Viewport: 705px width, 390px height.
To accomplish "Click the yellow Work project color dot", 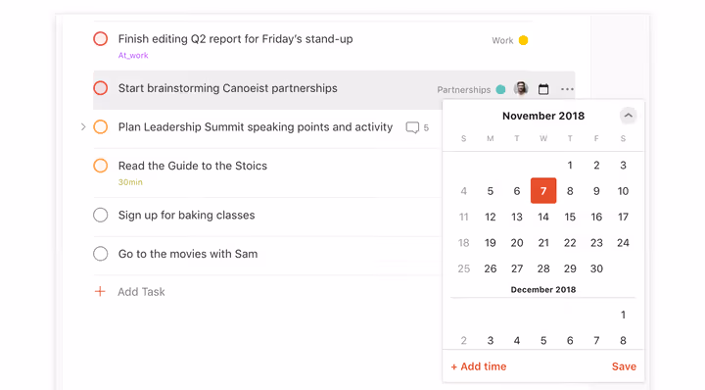I will coord(523,40).
